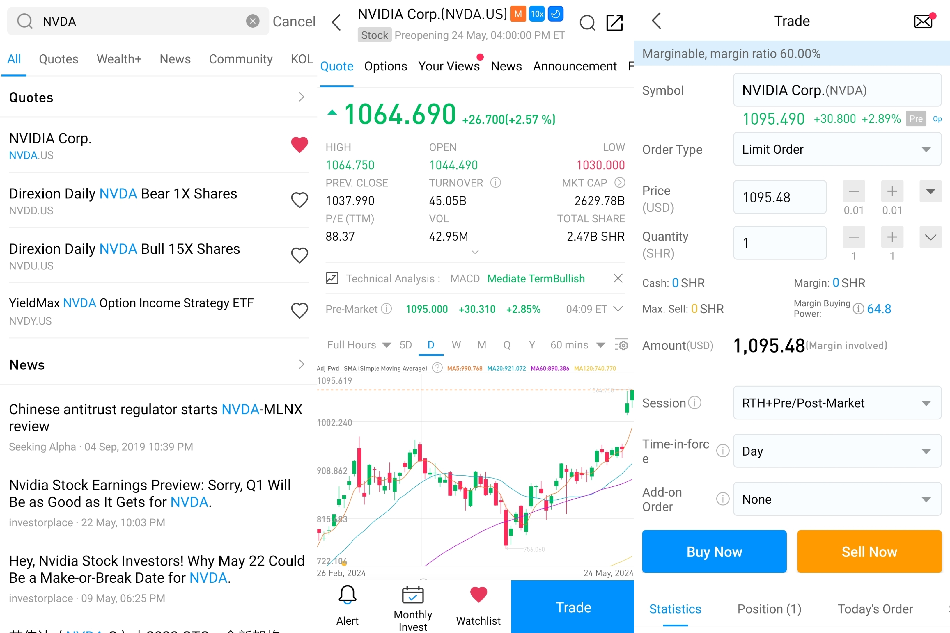
Task: Edit the Quantity field
Action: [x=779, y=243]
